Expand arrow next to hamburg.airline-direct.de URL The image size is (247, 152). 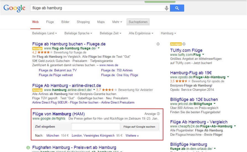pos(94,90)
